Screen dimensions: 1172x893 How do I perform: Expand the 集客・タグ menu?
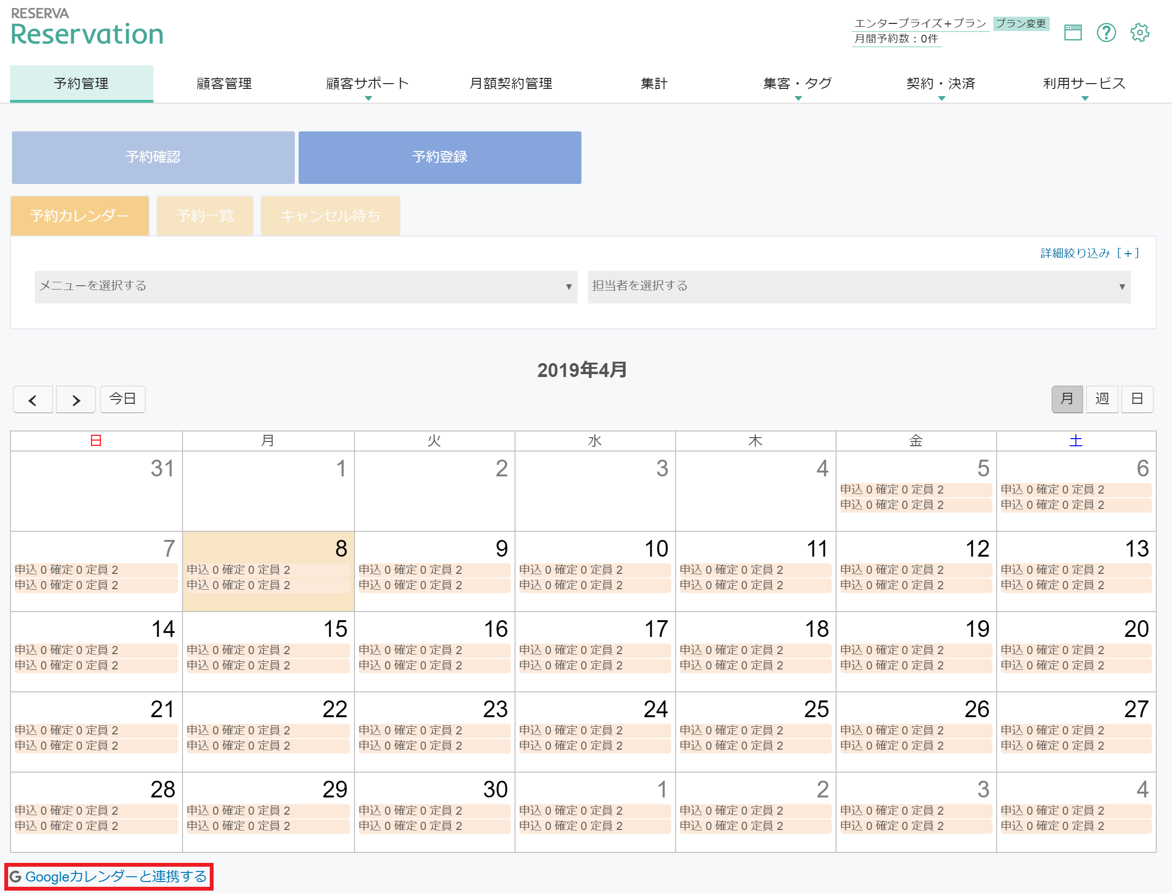point(797,84)
